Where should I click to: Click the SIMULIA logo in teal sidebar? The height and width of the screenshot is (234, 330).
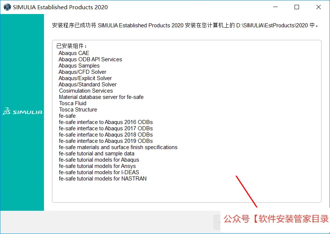(22, 111)
